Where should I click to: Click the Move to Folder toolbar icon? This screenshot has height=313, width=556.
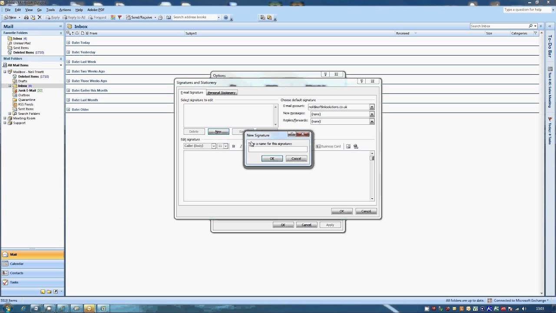tap(33, 17)
